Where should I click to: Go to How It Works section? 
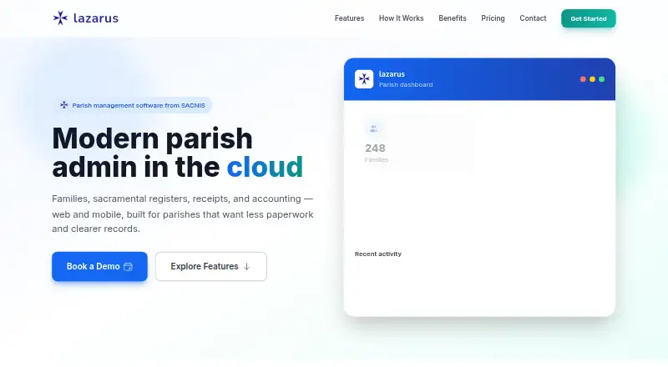pyautogui.click(x=402, y=18)
